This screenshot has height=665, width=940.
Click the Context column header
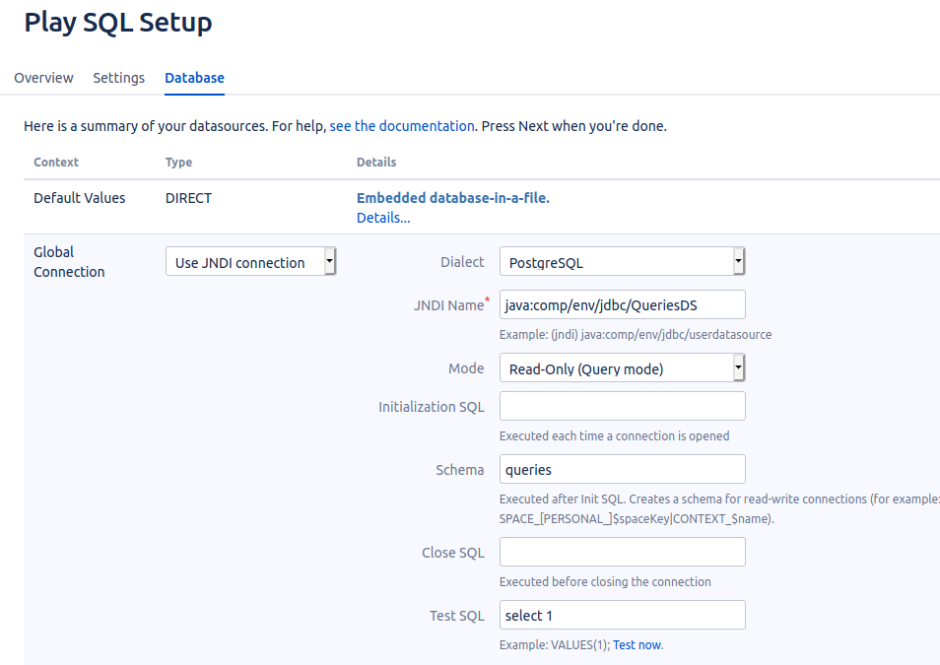tap(56, 163)
